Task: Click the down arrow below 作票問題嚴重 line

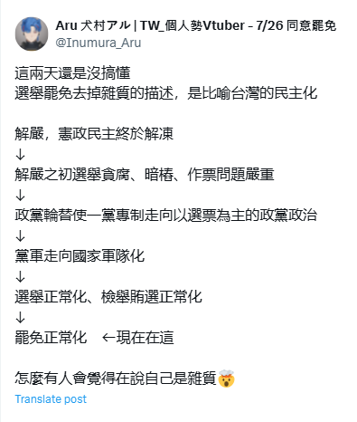Action: [x=20, y=196]
